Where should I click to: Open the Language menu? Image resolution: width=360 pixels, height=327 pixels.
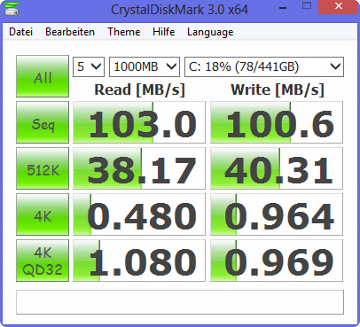(x=210, y=32)
